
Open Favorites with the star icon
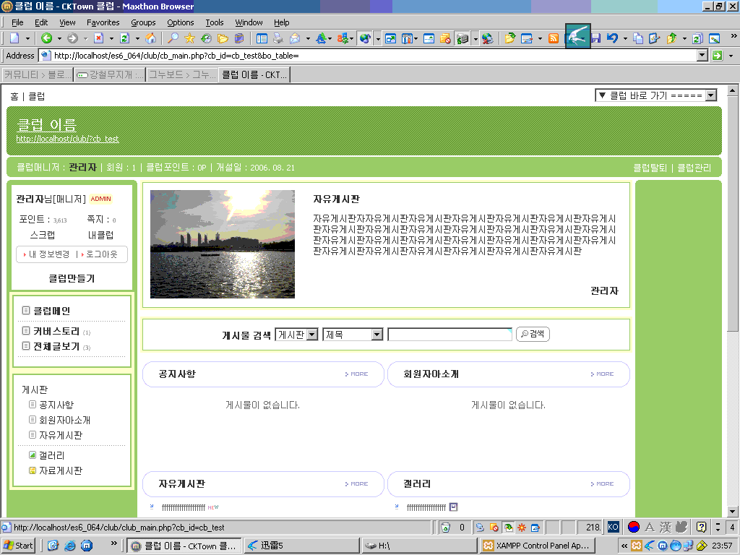coord(189,38)
